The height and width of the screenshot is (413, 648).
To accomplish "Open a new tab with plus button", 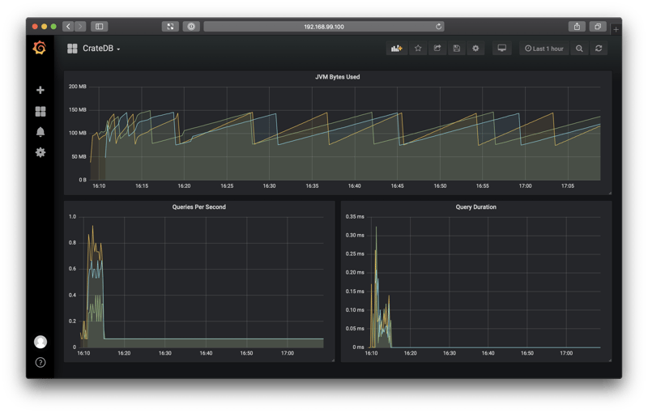I will click(x=616, y=29).
